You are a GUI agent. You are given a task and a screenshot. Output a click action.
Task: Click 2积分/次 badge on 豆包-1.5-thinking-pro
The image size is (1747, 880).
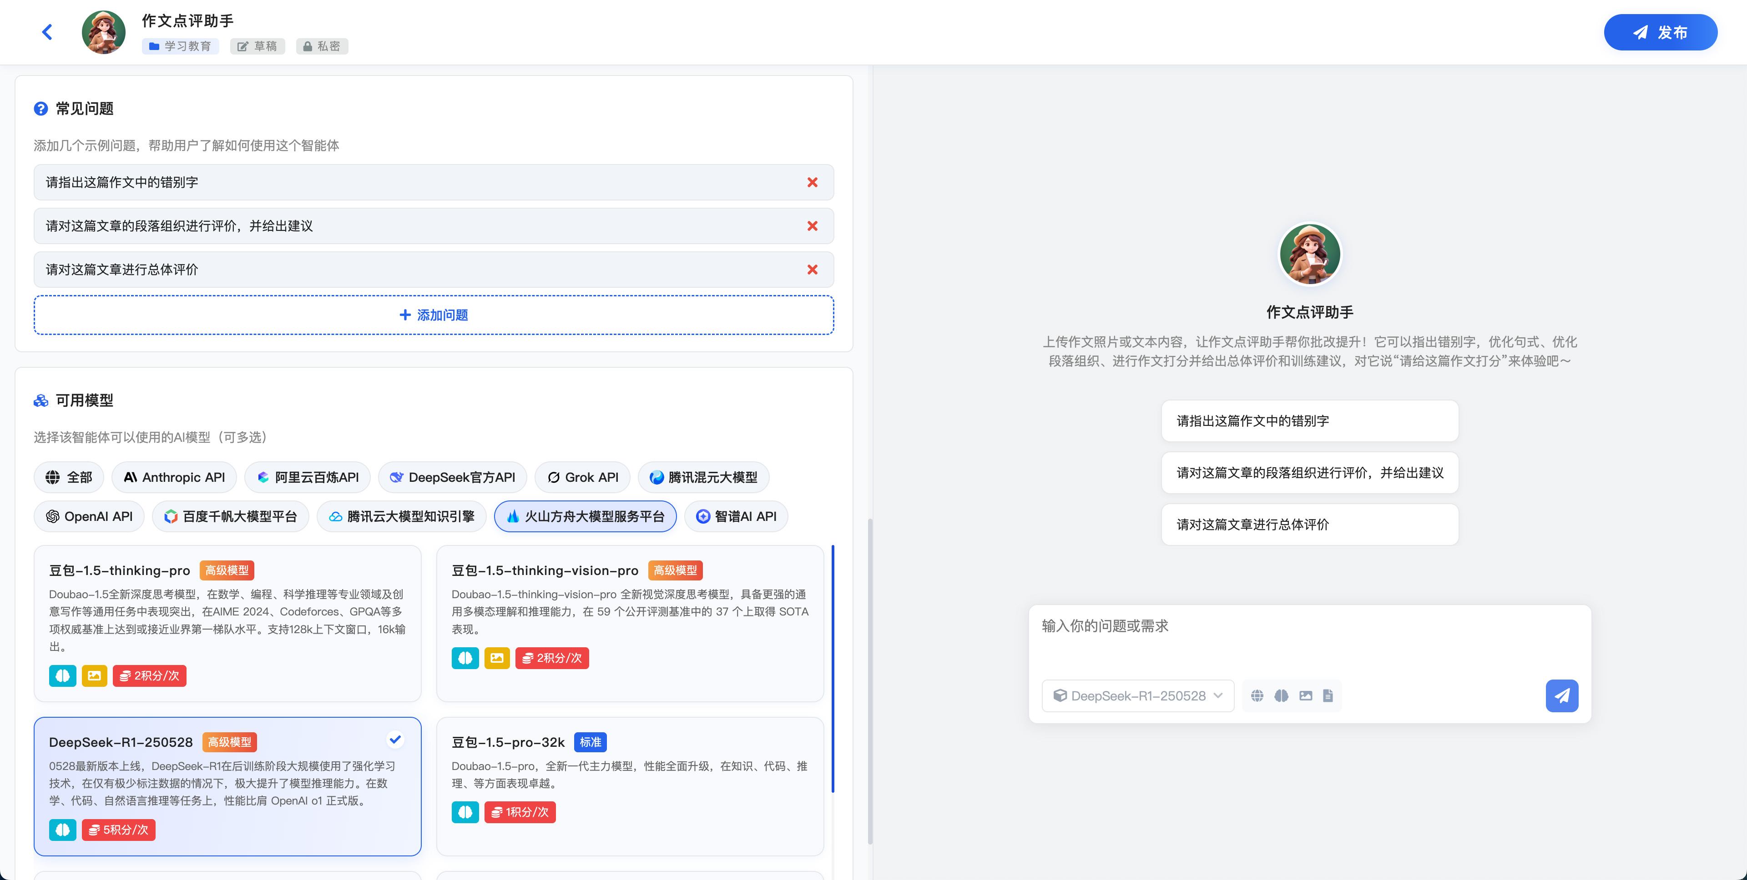point(149,675)
